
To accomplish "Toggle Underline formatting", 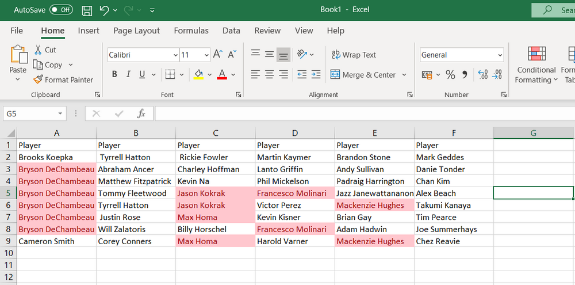I will [x=142, y=74].
